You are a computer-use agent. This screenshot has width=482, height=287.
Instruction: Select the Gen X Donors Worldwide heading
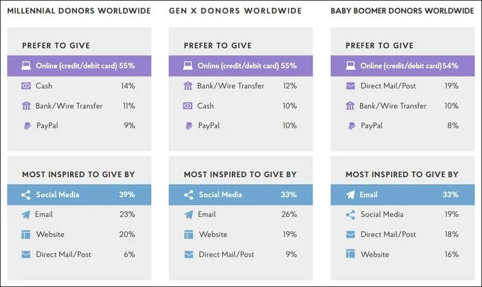coord(235,11)
